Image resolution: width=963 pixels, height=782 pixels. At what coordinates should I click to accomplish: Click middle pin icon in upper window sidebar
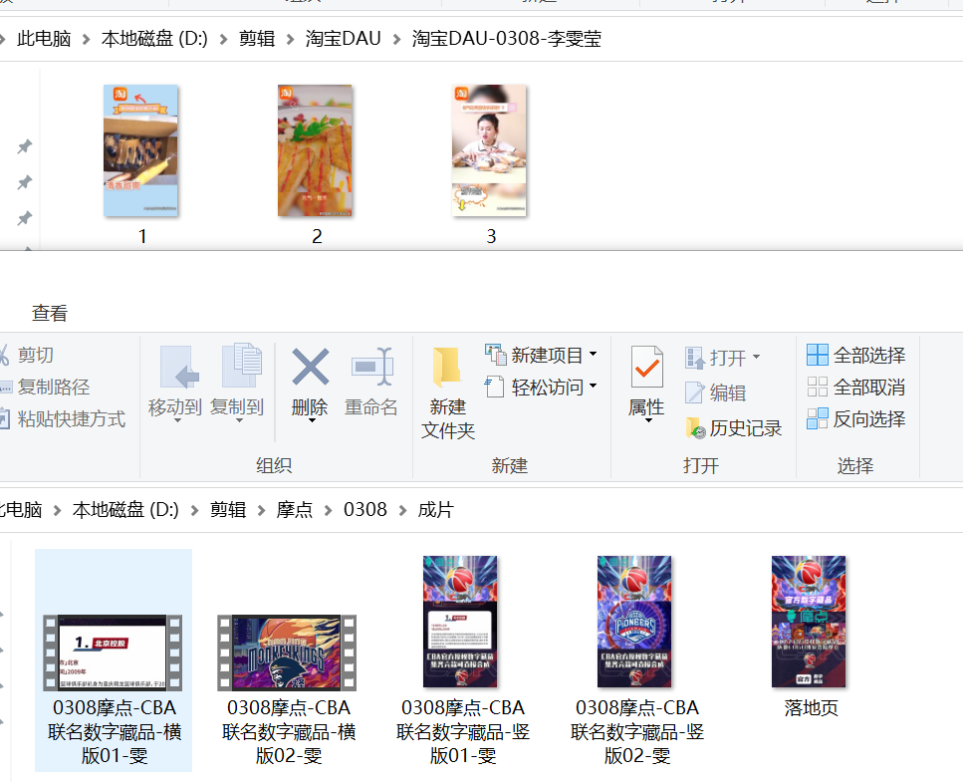point(25,182)
